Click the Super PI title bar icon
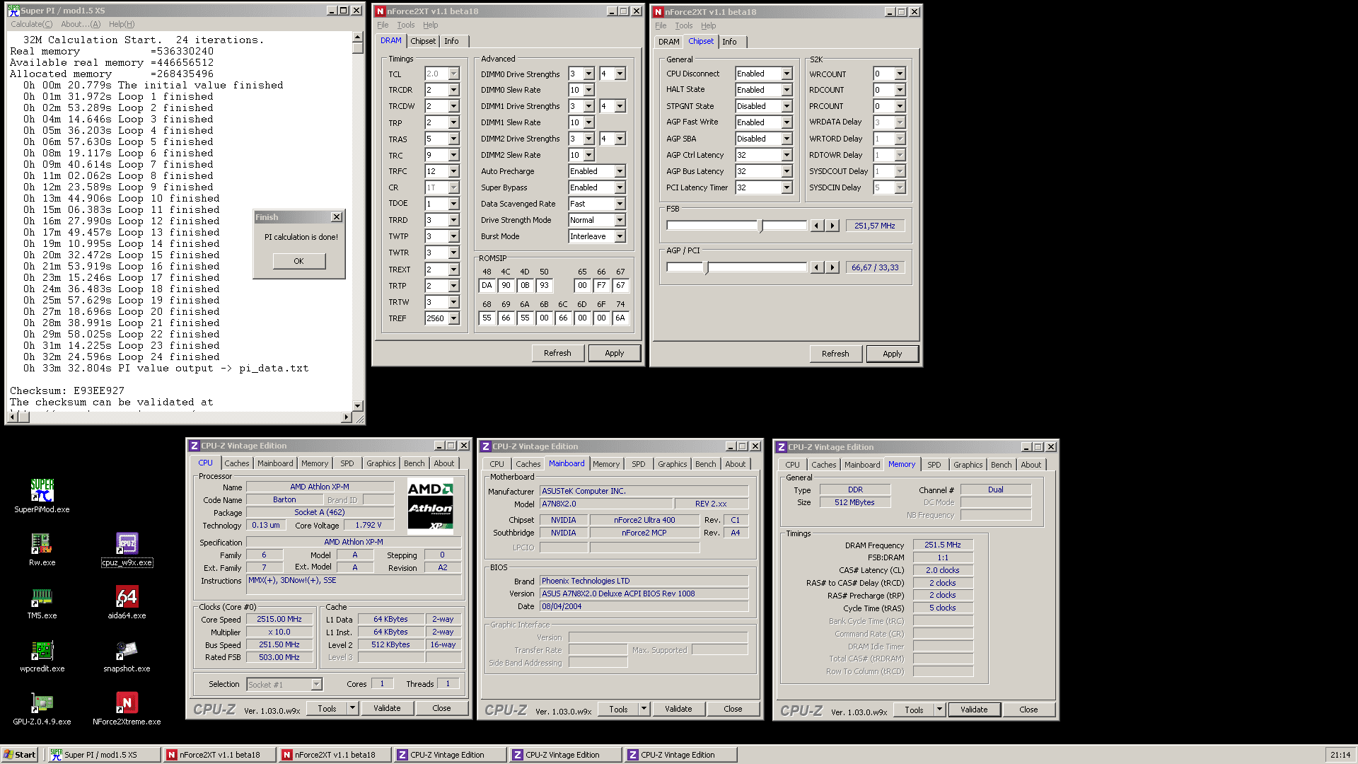1358x764 pixels. [13, 11]
